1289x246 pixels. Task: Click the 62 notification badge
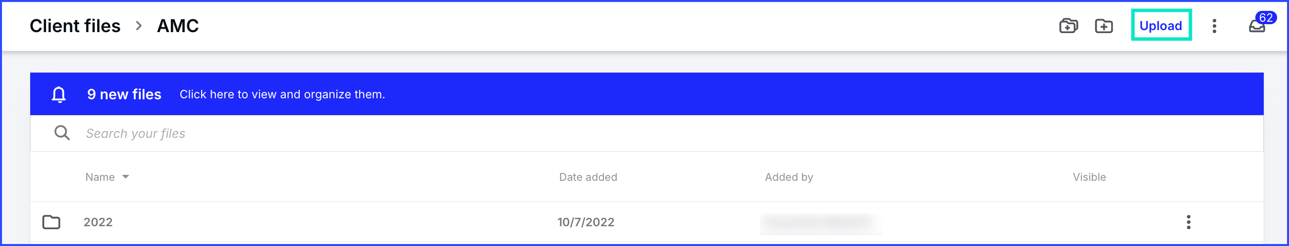(1266, 17)
